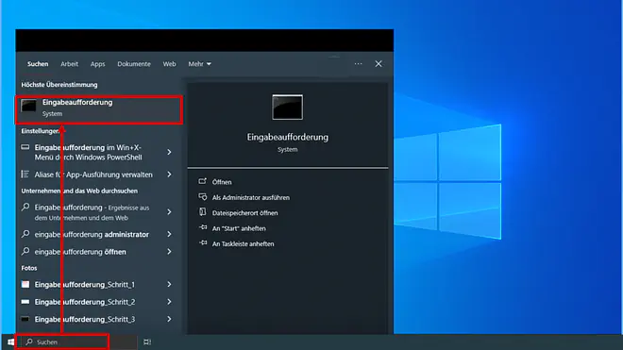
Task: Click thumbnail icon of Eingabeaufforderung_Schritt_1
Action: point(25,284)
